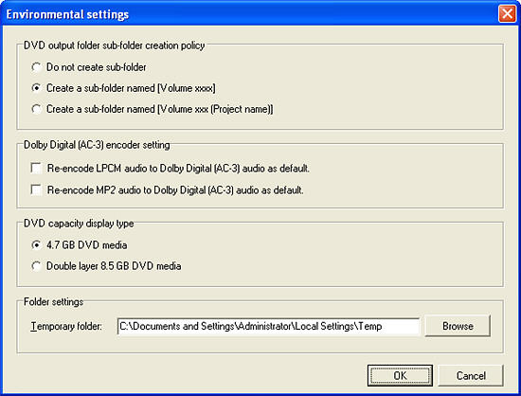
Task: Close the dialog with the red X
Action: [x=507, y=14]
